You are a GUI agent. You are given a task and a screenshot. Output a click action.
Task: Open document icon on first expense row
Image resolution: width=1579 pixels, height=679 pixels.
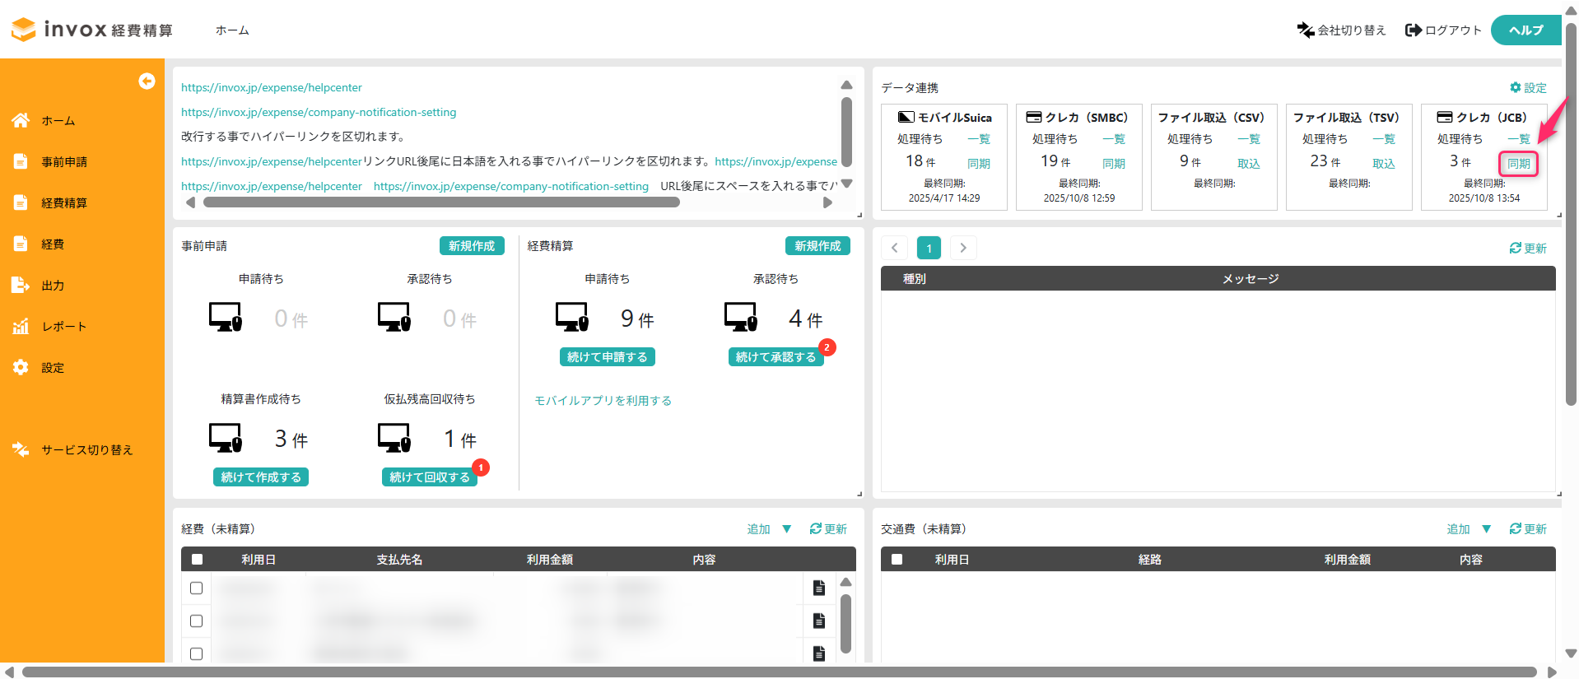818,588
